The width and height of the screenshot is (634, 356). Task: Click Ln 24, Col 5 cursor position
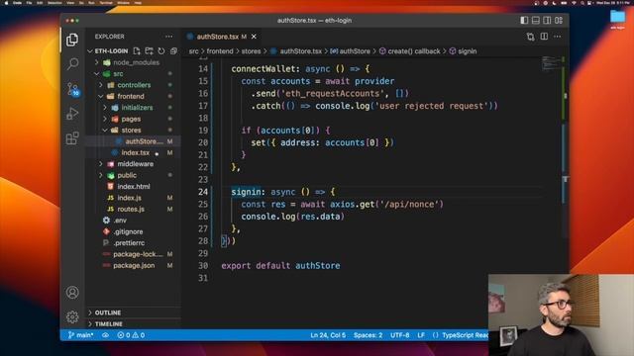pyautogui.click(x=328, y=335)
